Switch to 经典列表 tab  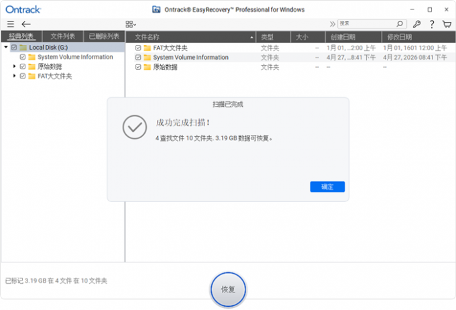[x=21, y=36]
